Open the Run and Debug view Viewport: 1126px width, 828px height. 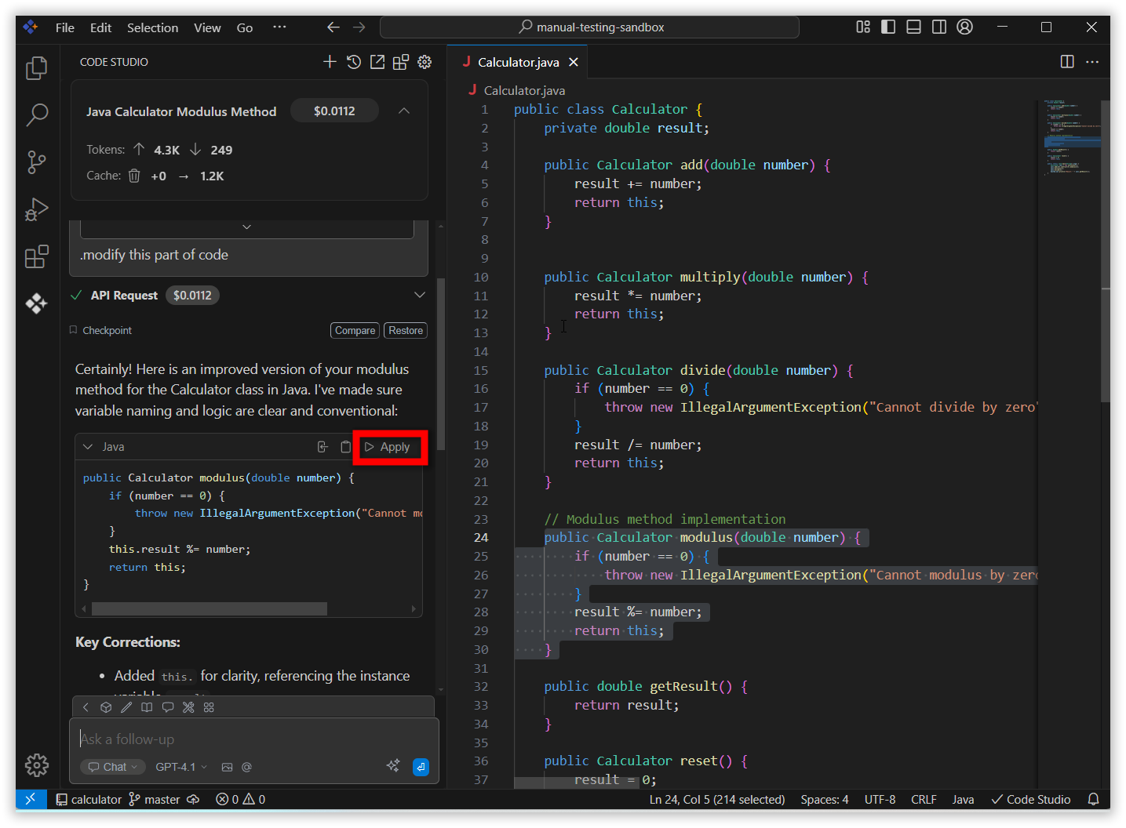coord(37,209)
